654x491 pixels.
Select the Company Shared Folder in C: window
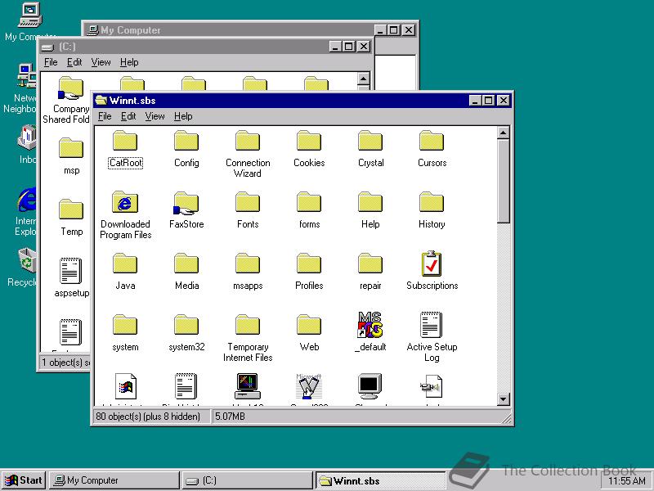[69, 100]
